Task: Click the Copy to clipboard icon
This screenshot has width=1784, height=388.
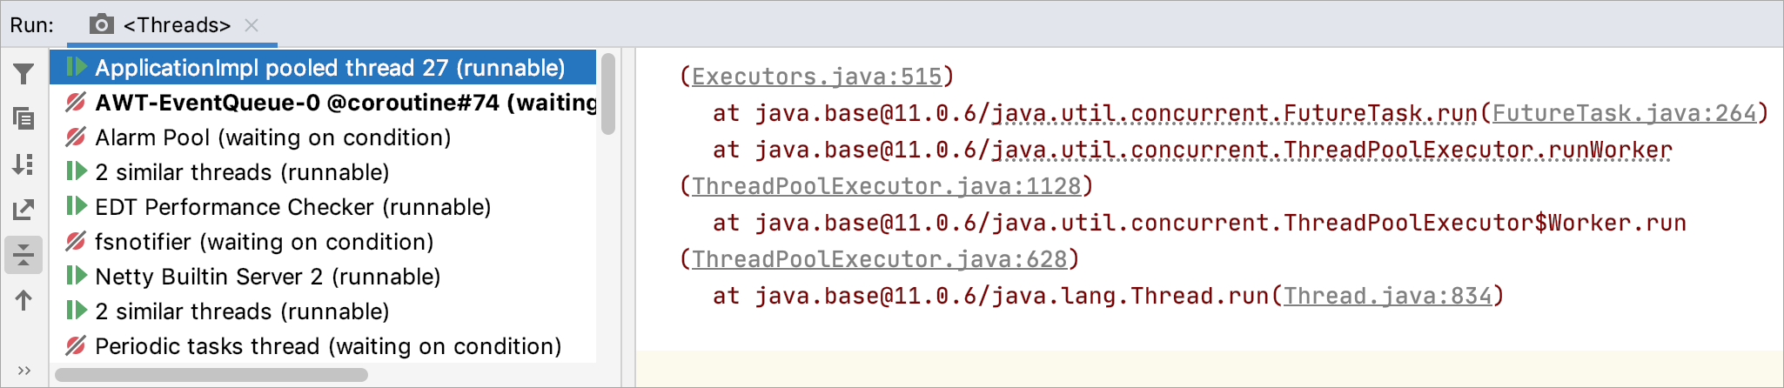Action: pyautogui.click(x=23, y=118)
